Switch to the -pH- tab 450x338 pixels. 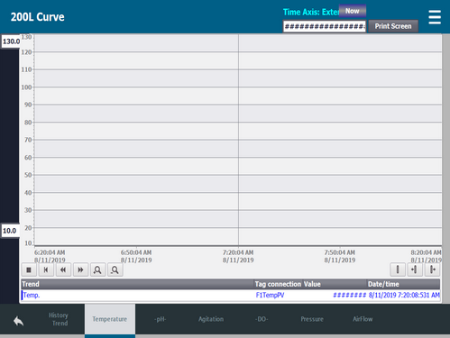[x=161, y=319]
